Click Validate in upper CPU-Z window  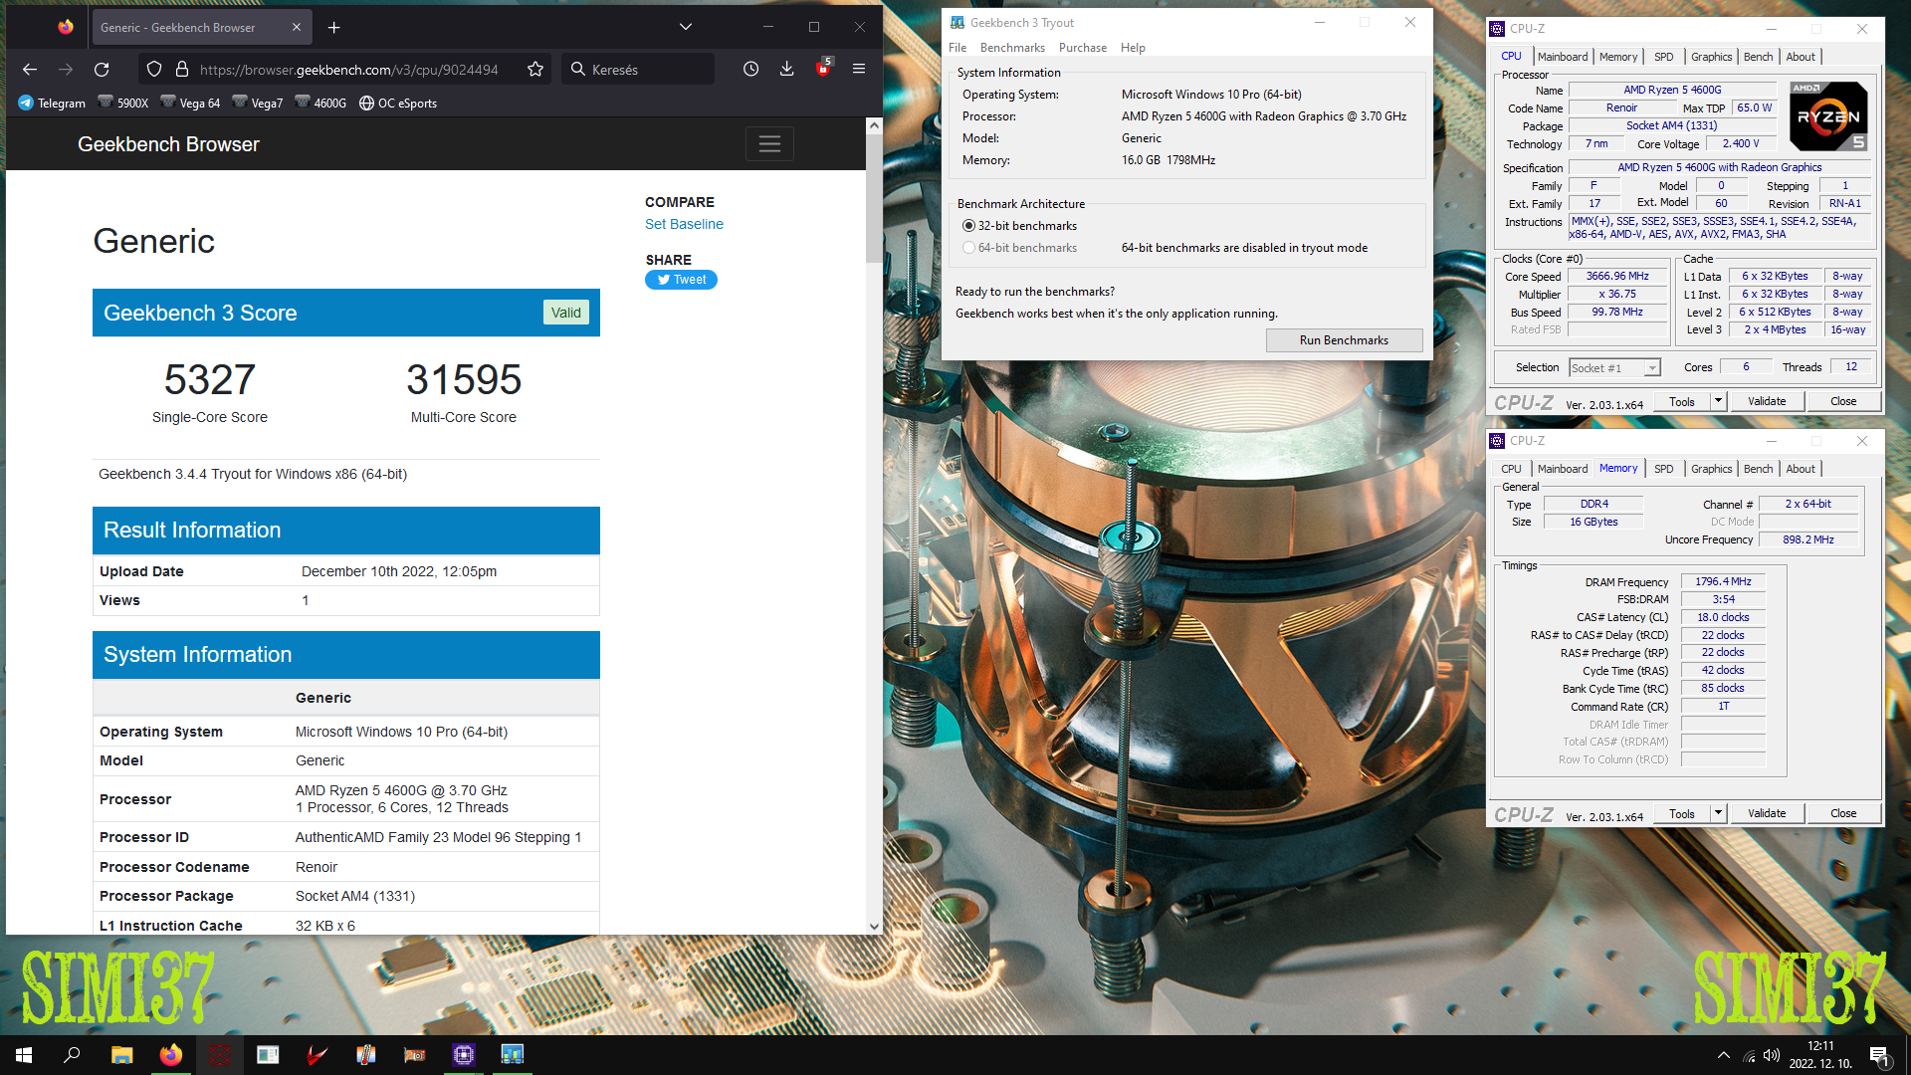[x=1767, y=401]
